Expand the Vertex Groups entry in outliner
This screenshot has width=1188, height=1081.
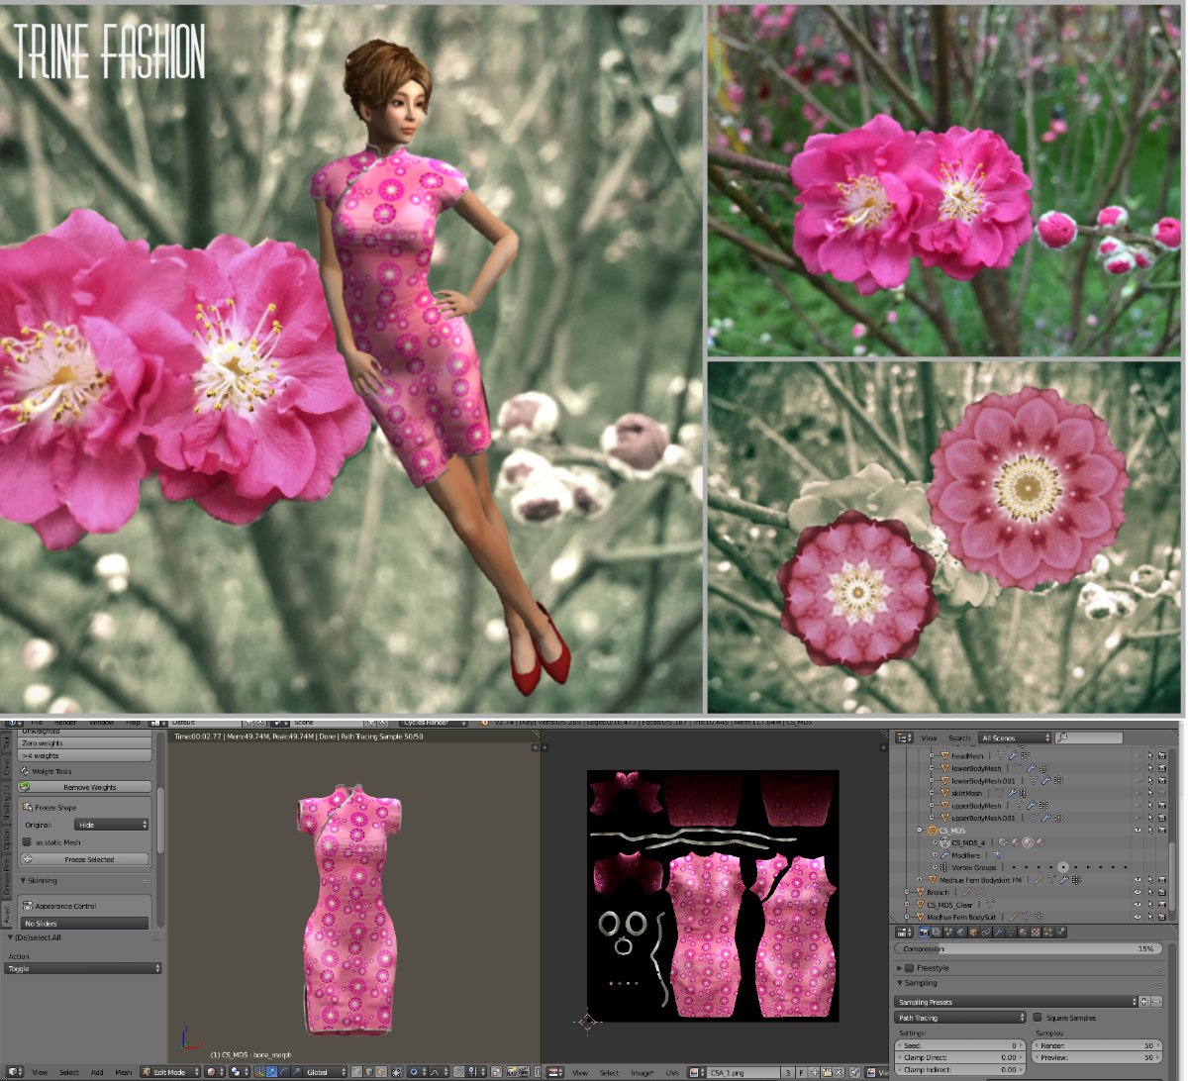coord(934,867)
